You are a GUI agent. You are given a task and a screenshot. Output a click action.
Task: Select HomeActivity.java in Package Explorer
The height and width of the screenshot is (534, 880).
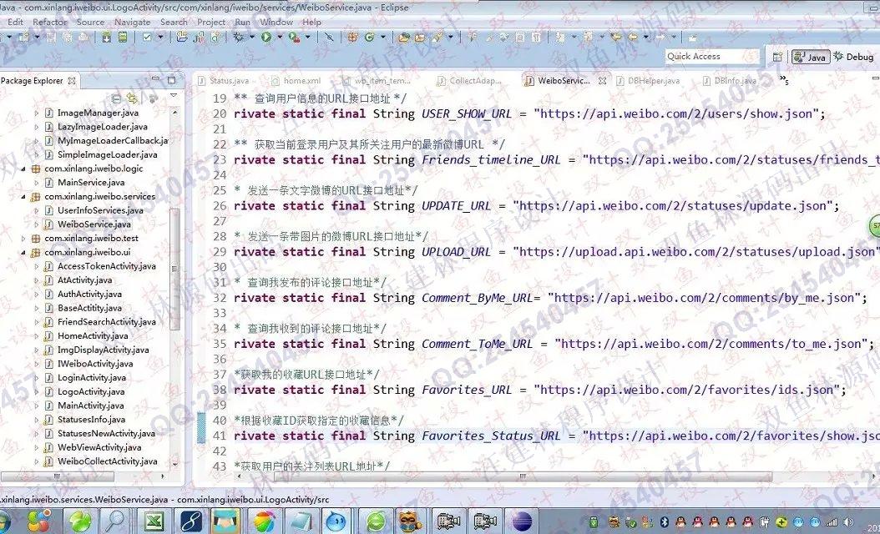coord(93,336)
